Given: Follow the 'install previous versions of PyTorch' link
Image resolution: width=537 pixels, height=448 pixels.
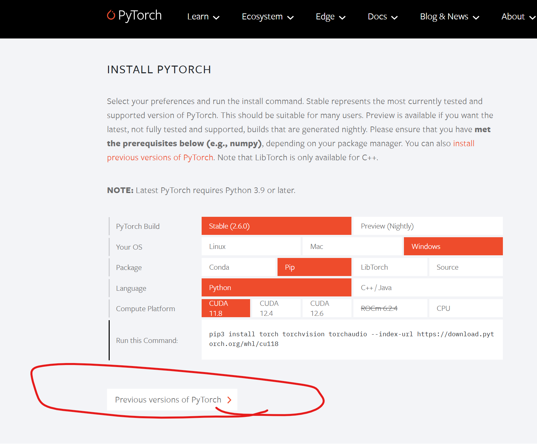Looking at the screenshot, I should click(x=160, y=158).
